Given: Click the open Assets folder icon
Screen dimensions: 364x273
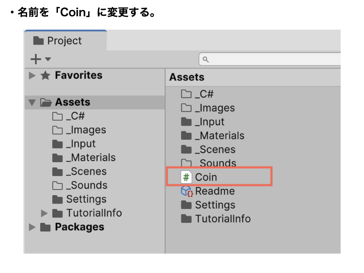Looking at the screenshot, I should (x=45, y=102).
